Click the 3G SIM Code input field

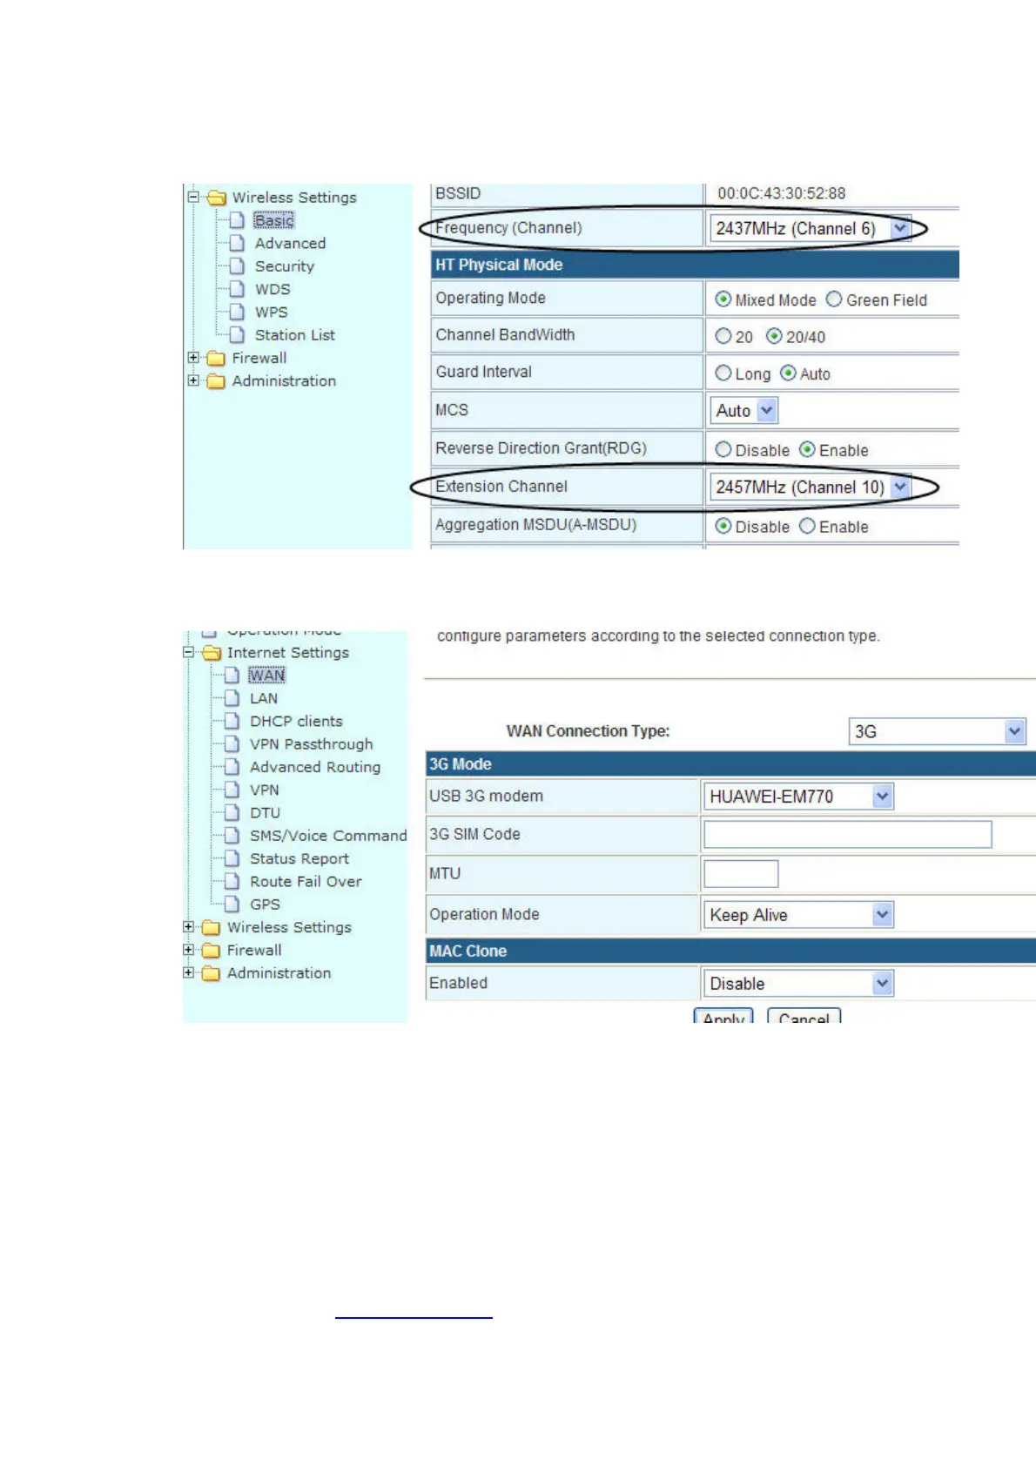pyautogui.click(x=847, y=834)
